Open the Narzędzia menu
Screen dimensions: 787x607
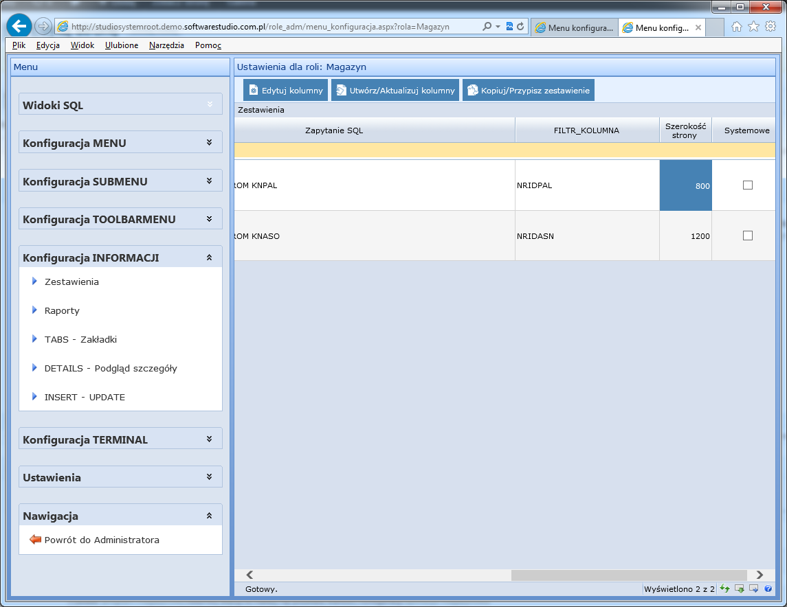166,45
